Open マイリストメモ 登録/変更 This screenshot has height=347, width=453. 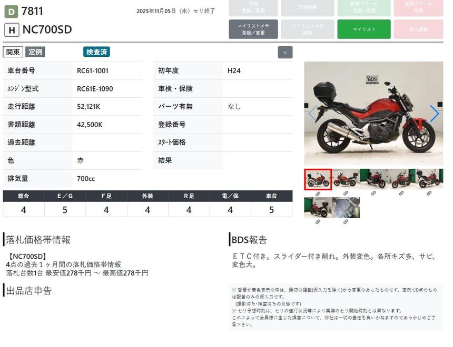[253, 29]
